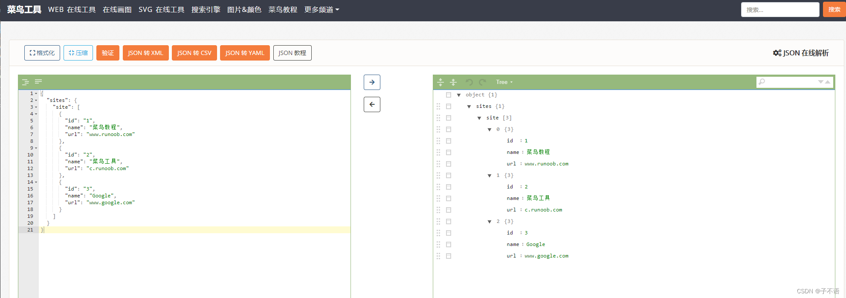Convert with JSON 转 XML button

[146, 53]
